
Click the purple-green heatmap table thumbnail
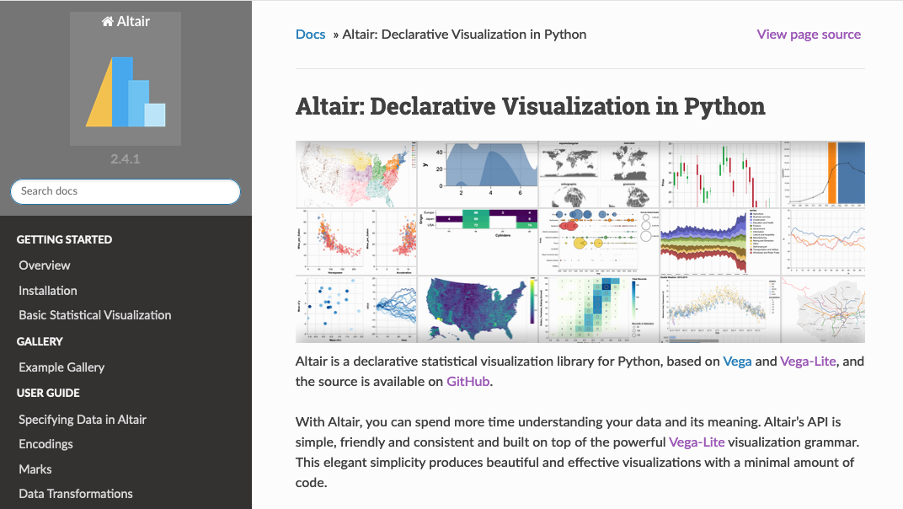pos(478,242)
